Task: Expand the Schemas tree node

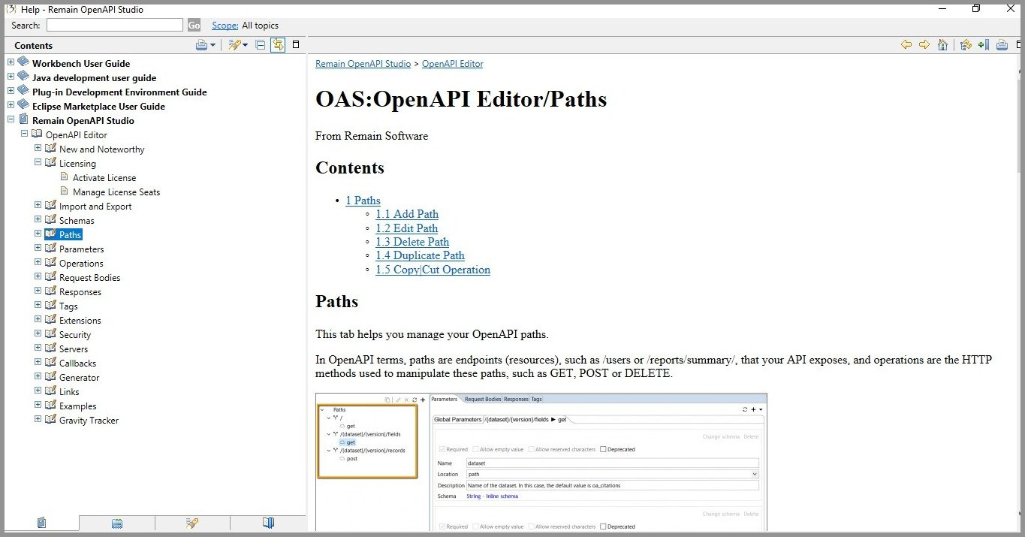Action: [38, 220]
